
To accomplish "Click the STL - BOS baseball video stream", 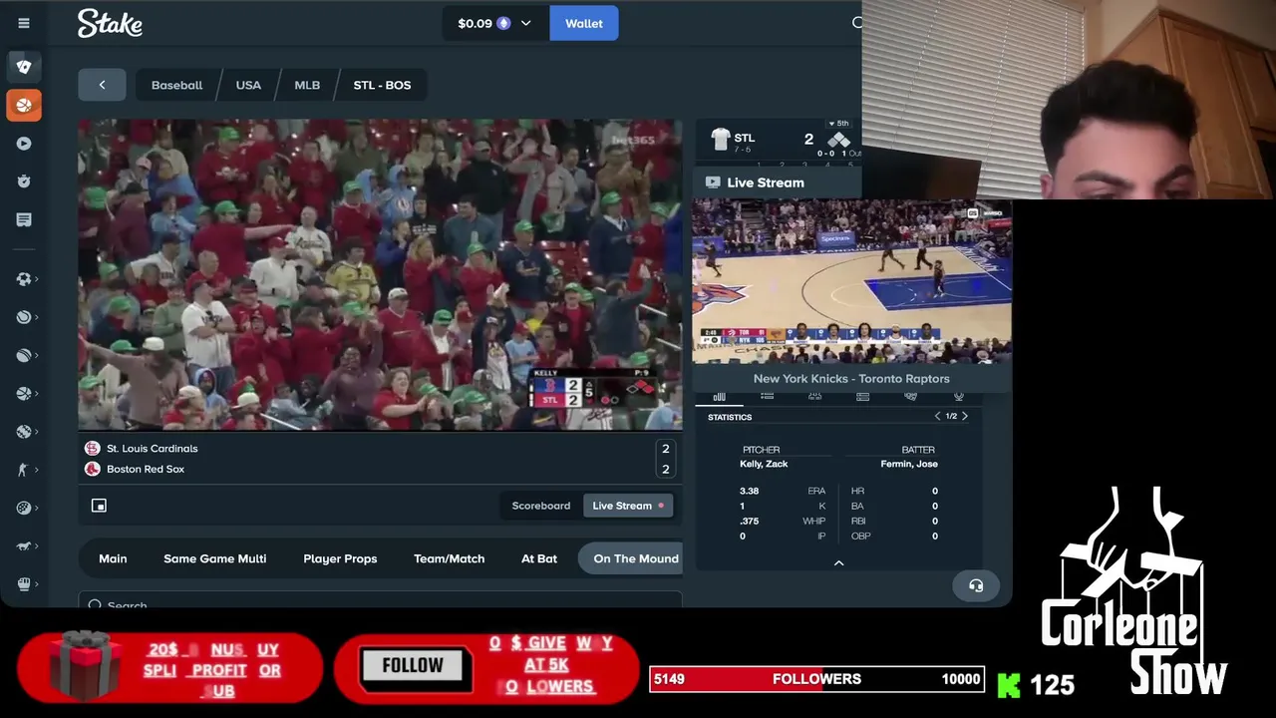I will point(381,275).
